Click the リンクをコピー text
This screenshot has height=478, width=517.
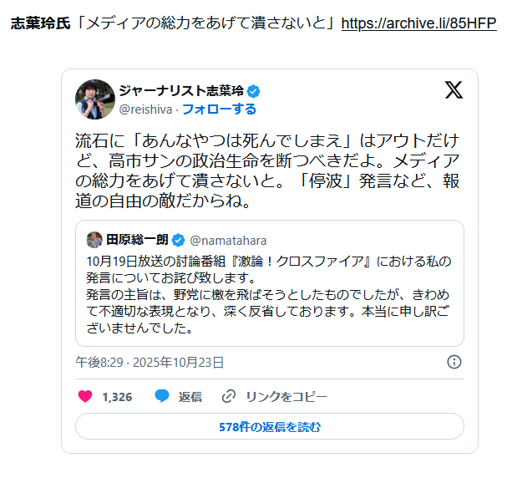[x=286, y=396]
